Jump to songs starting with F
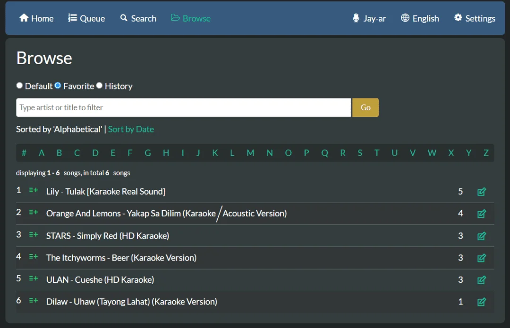The width and height of the screenshot is (510, 328). coord(130,153)
